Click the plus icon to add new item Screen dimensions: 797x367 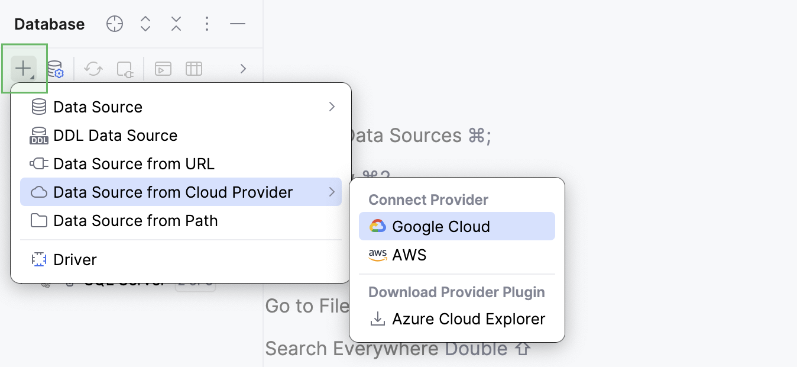click(24, 68)
